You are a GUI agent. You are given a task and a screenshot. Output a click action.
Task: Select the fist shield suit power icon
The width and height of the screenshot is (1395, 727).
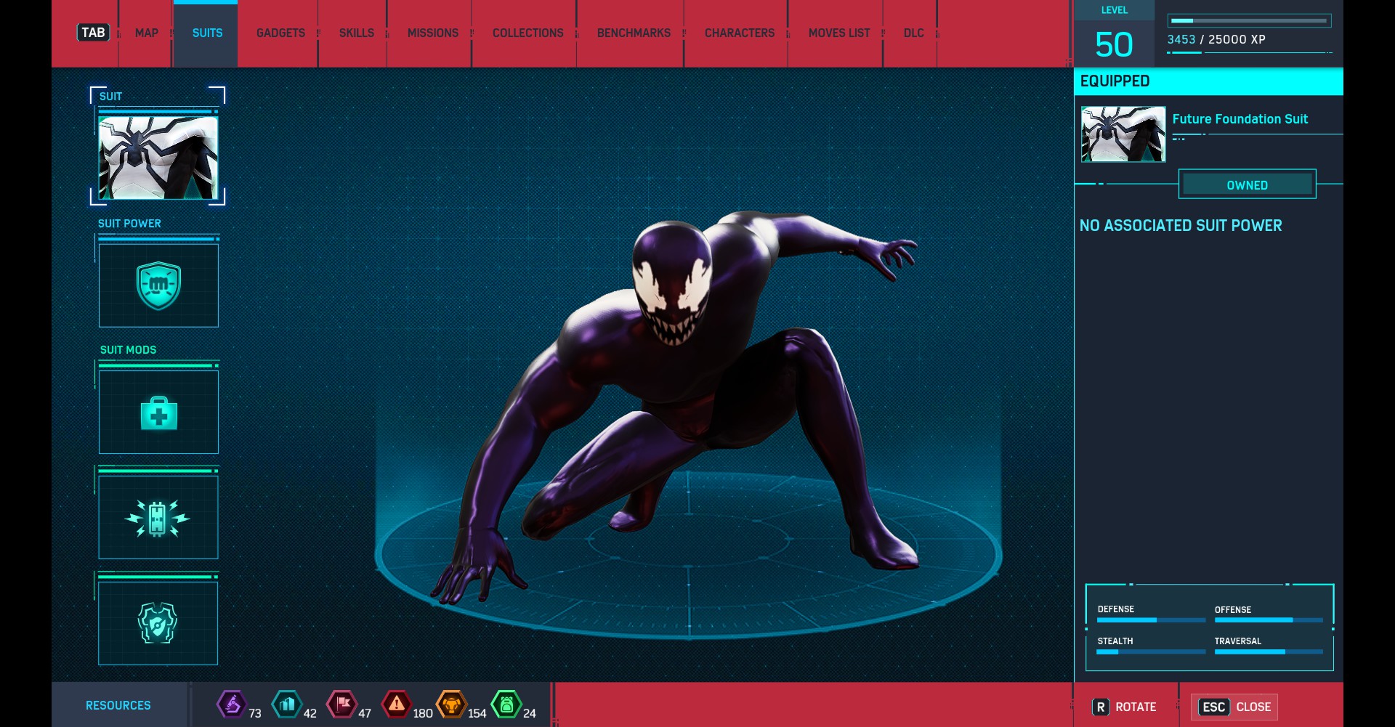point(158,285)
